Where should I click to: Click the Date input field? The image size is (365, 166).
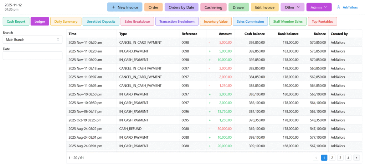pos(32,56)
